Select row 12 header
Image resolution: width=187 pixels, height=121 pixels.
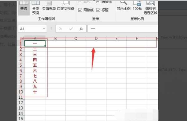coord(21,102)
